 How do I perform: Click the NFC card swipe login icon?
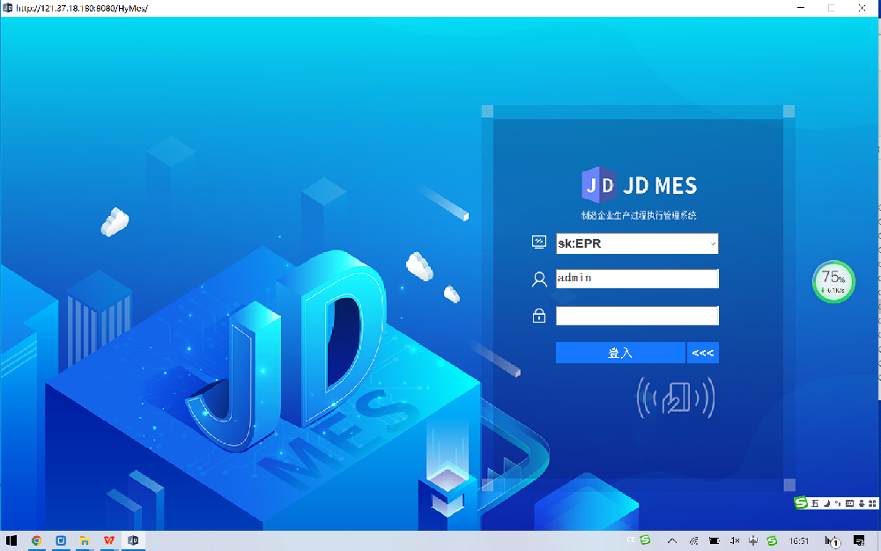point(675,398)
